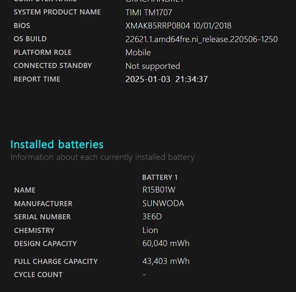
Task: Click the Lion chemistry value
Action: pyautogui.click(x=150, y=230)
